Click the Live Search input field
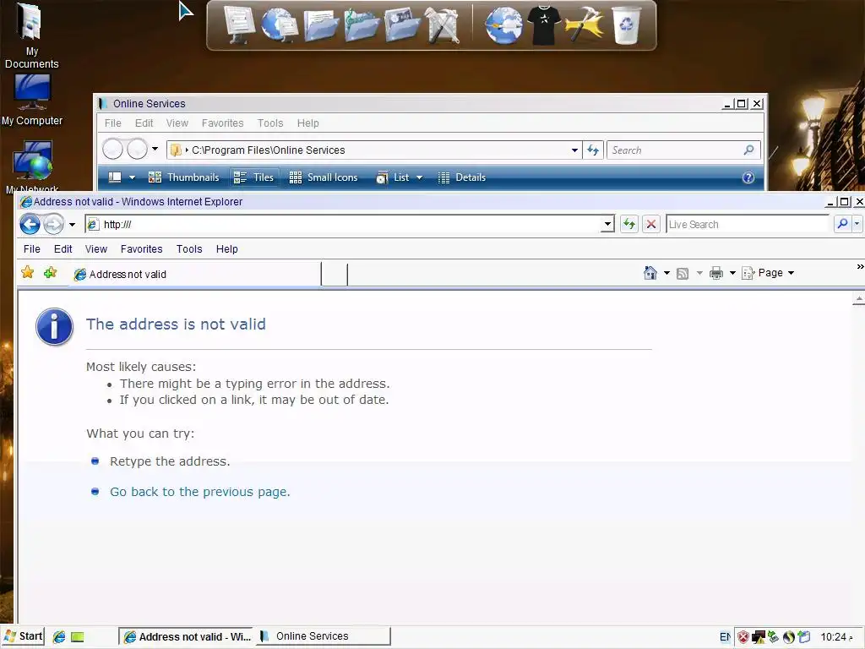 tap(748, 224)
